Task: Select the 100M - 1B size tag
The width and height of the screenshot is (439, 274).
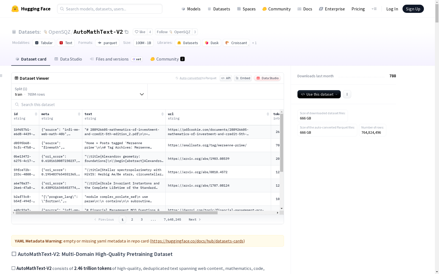Action: [143, 43]
